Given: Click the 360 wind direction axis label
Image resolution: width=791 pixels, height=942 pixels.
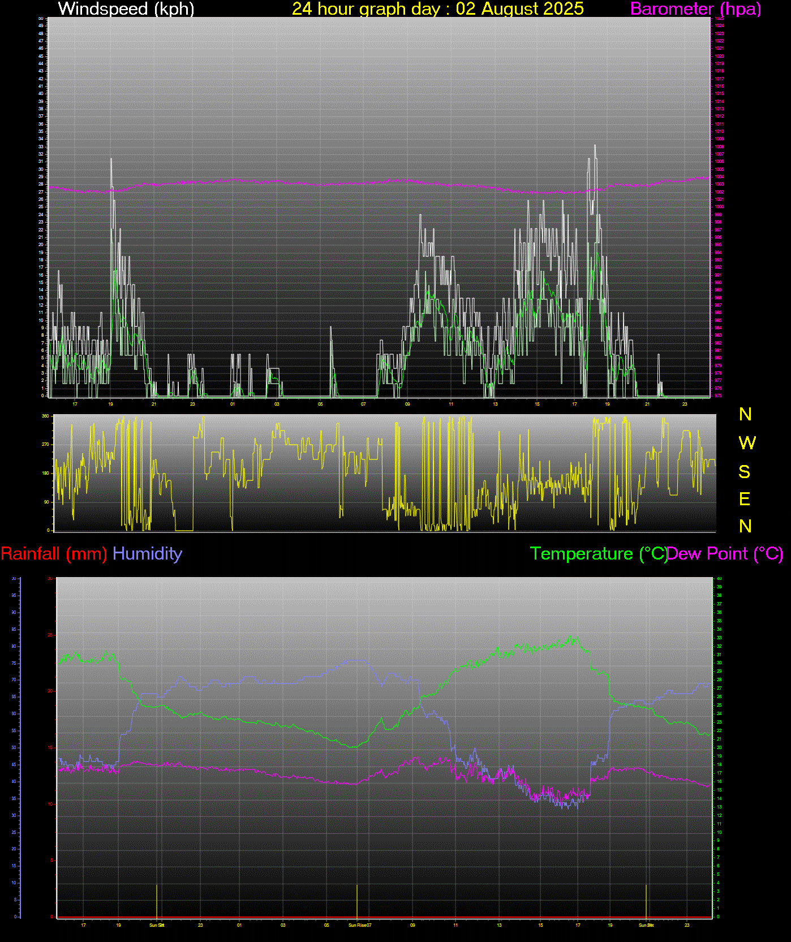Looking at the screenshot, I should (45, 416).
